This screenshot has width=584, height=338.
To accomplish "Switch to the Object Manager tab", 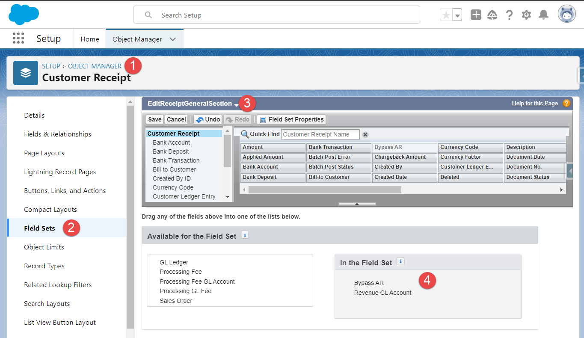I will [x=137, y=39].
